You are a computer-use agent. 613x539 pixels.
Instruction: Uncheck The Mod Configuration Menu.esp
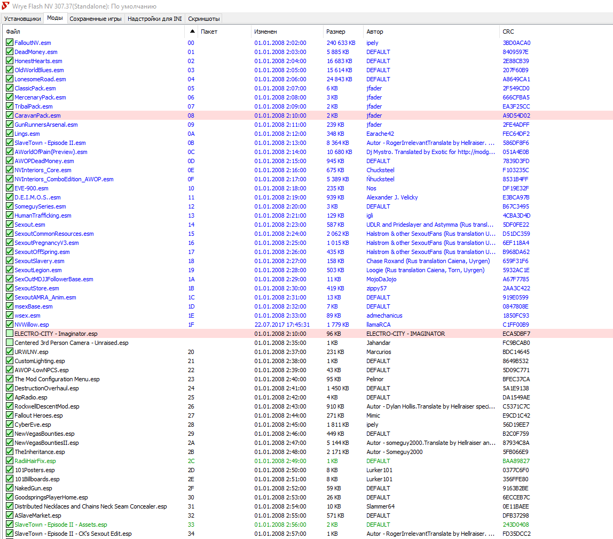(10, 379)
